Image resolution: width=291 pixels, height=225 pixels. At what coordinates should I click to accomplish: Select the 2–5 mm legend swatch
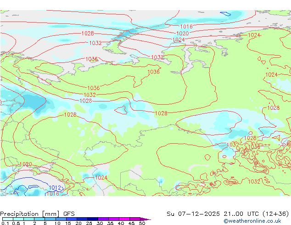tap(39, 219)
